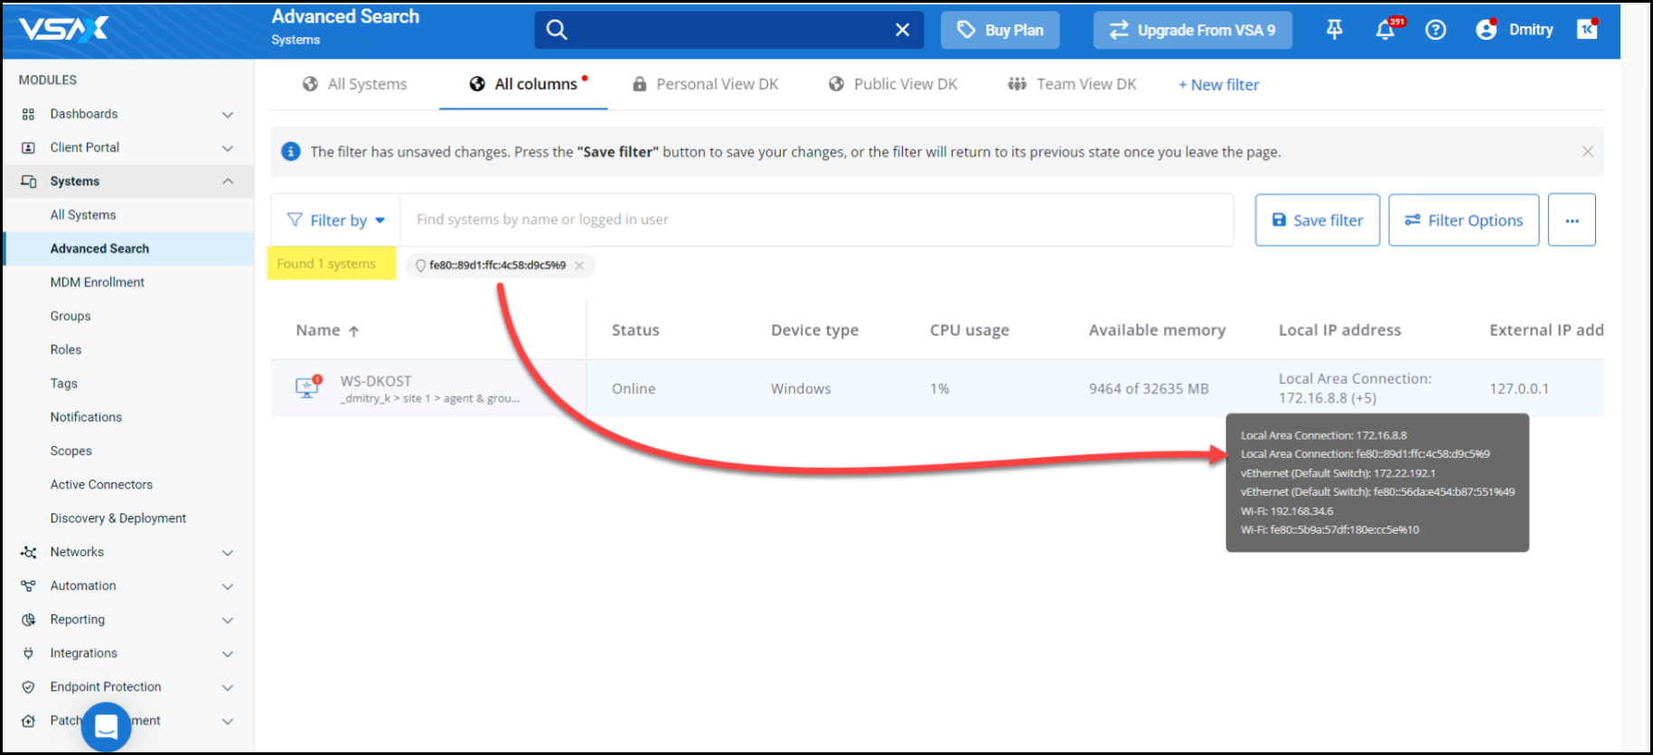Open Scopes in sidebar

71,451
